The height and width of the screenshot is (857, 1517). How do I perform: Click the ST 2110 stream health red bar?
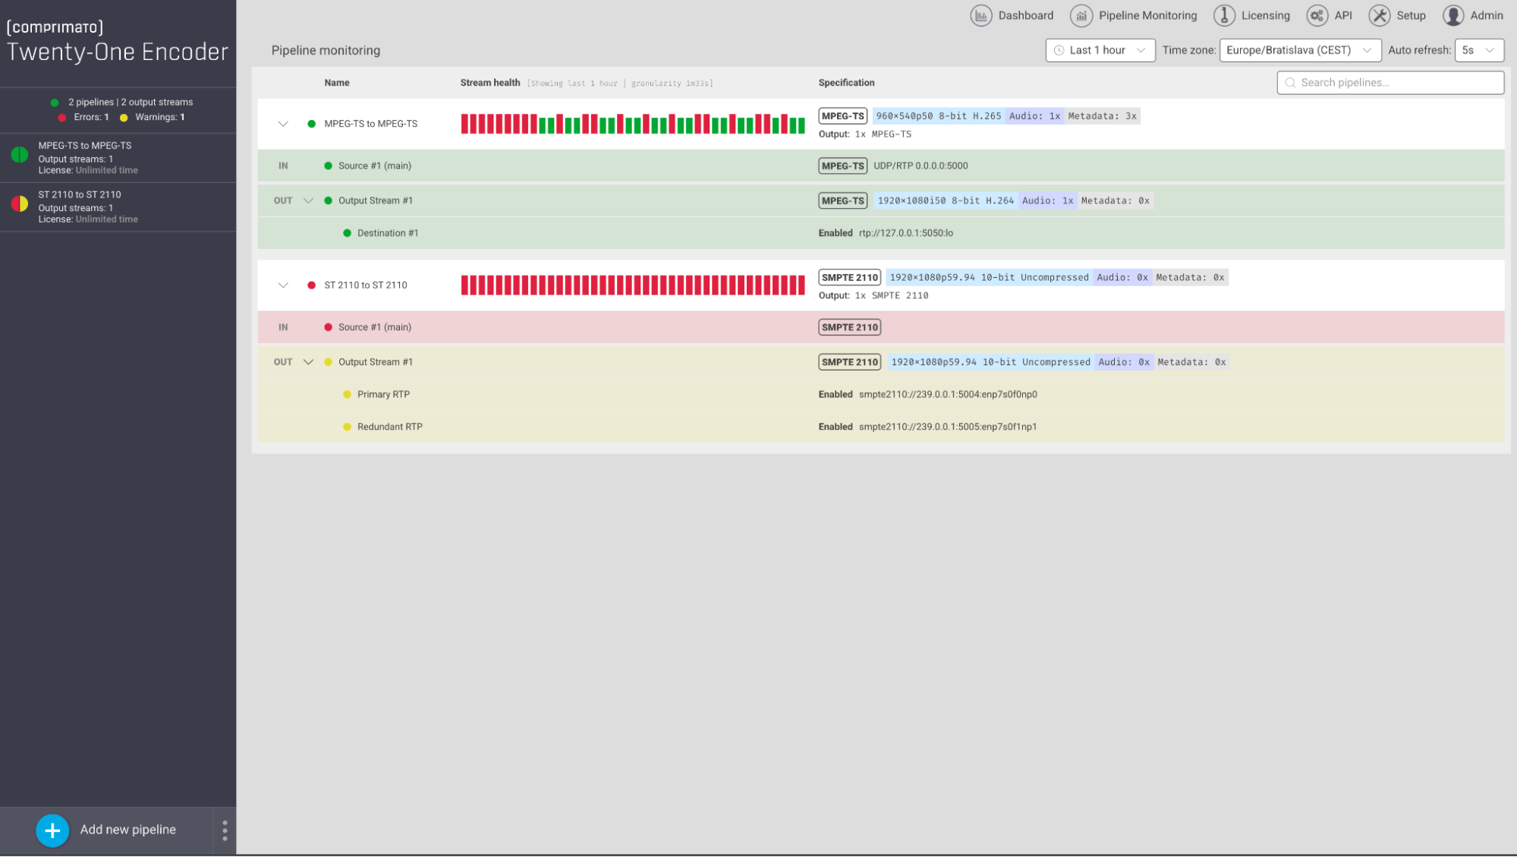(x=633, y=285)
